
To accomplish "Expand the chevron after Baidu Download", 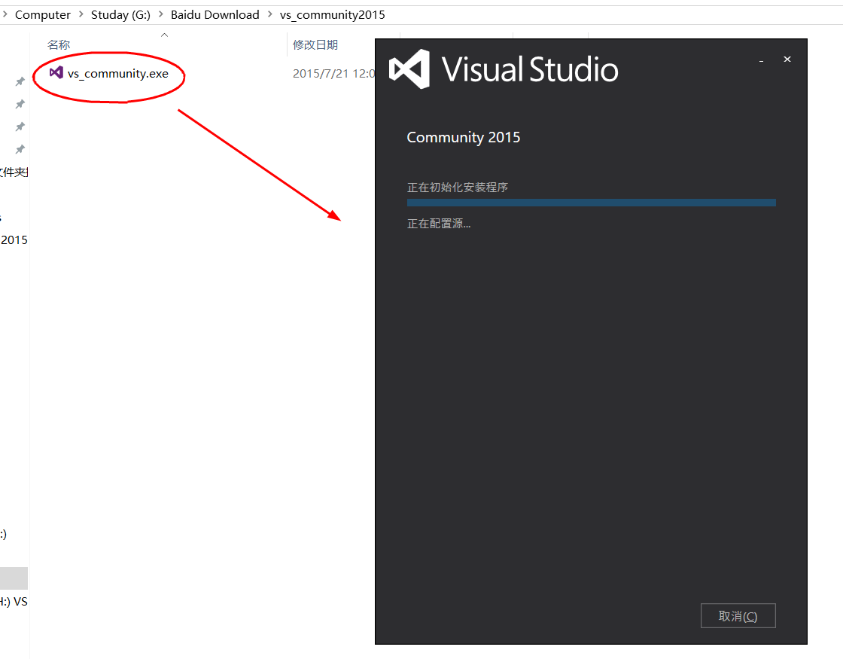I will coord(269,15).
